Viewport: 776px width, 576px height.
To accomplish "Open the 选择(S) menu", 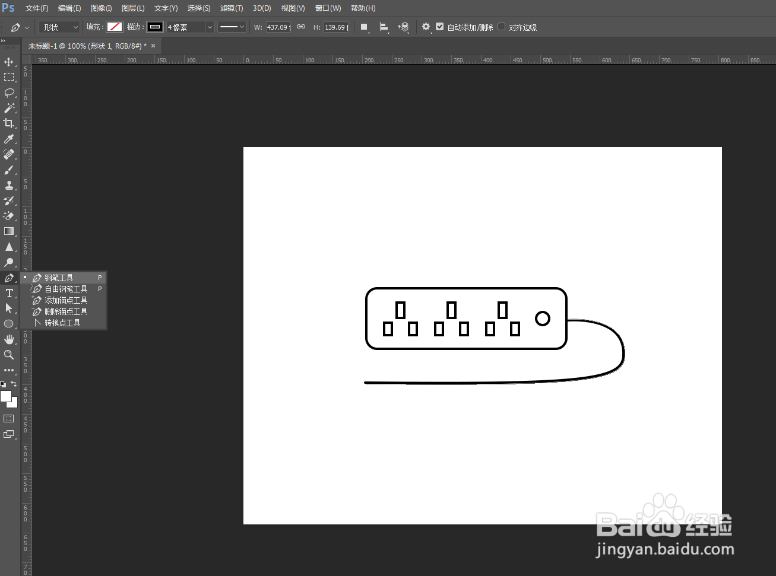I will 199,8.
